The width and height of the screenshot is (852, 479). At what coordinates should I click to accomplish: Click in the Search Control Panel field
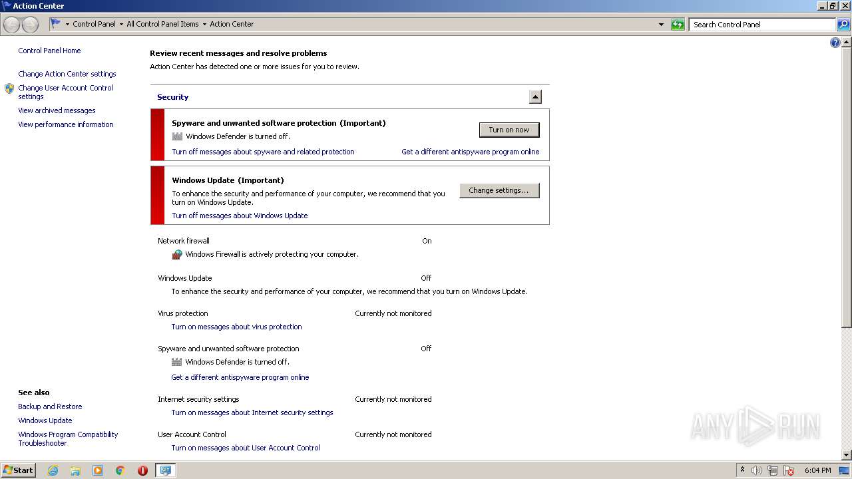click(762, 25)
